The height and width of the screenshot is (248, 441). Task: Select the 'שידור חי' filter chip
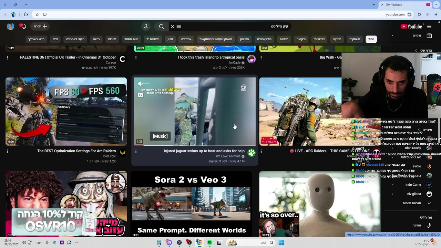tap(319, 39)
